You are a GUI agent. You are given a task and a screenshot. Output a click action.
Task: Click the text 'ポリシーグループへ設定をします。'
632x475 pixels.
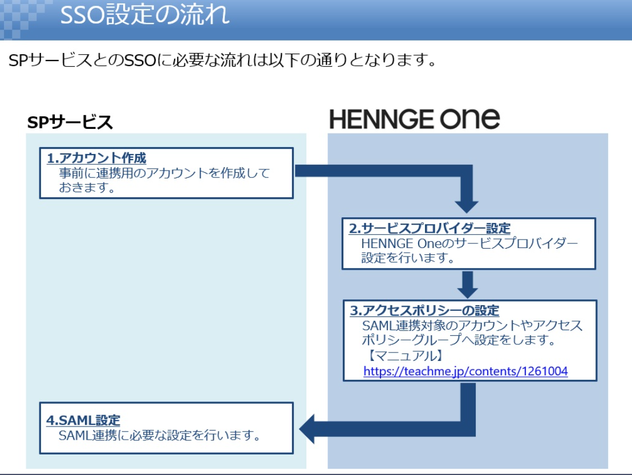(459, 340)
